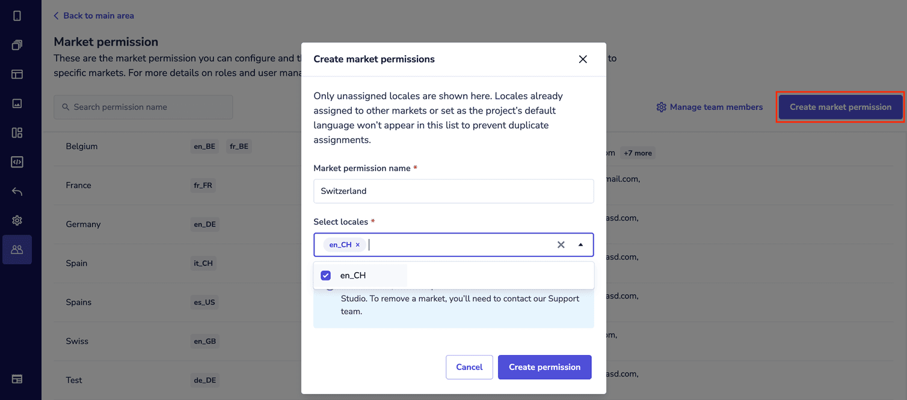Open the code editor icon in sidebar
The height and width of the screenshot is (400, 907).
click(16, 162)
